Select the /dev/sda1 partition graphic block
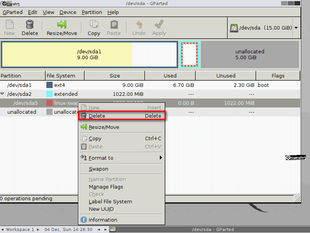The height and width of the screenshot is (233, 310). 89,54
